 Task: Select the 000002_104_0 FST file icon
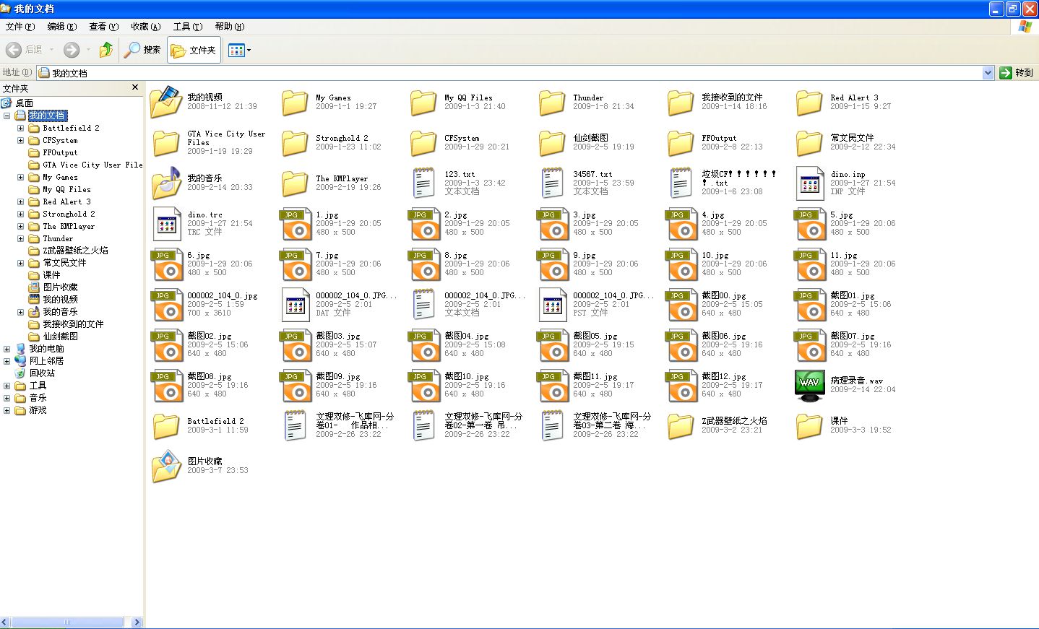[552, 304]
